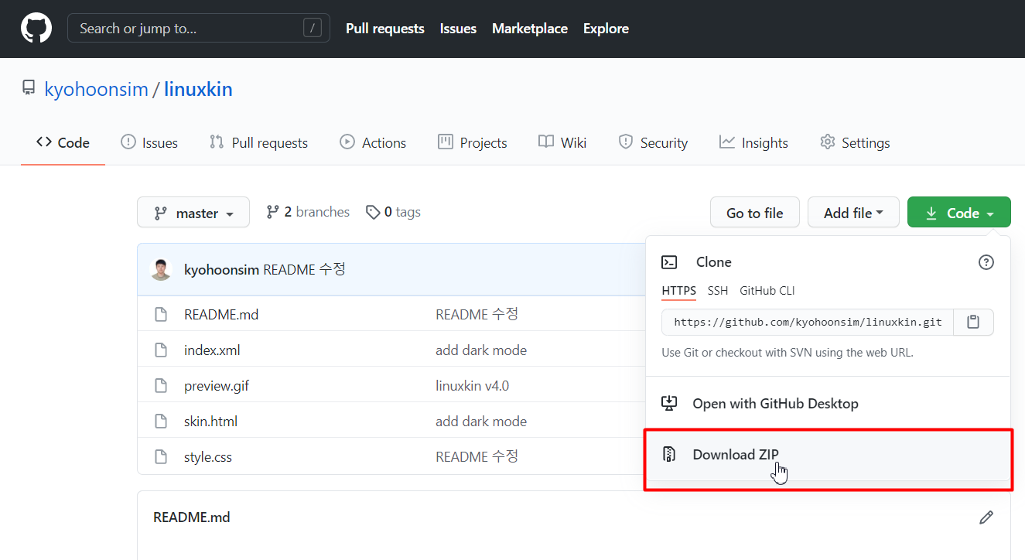Click kyohoonsim's avatar in the commit row
1025x560 pixels.
coord(161,269)
